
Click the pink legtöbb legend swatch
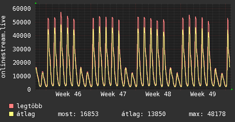(x=11, y=106)
